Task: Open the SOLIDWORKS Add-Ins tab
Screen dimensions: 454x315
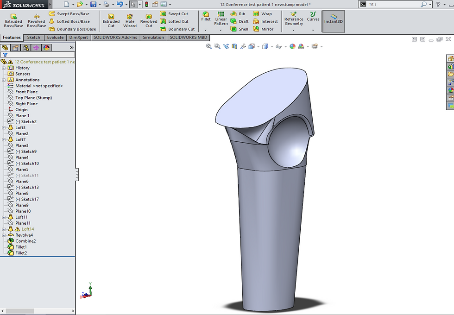Action: pyautogui.click(x=115, y=38)
